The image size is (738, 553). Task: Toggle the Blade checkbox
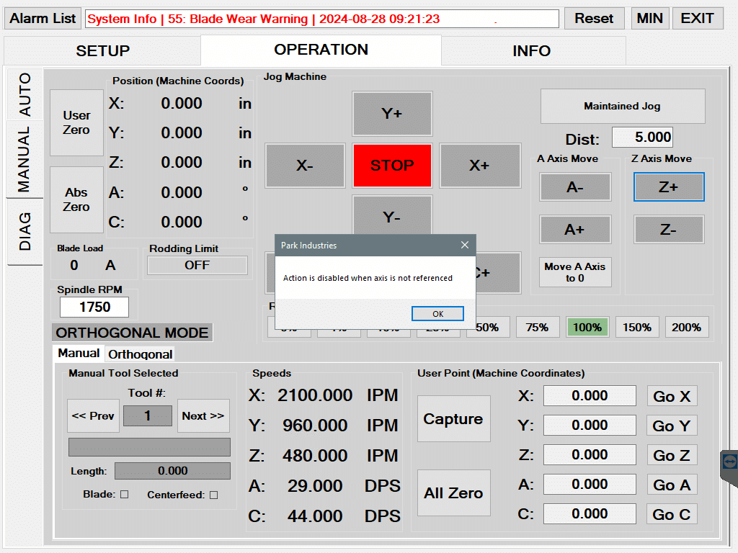tap(124, 495)
